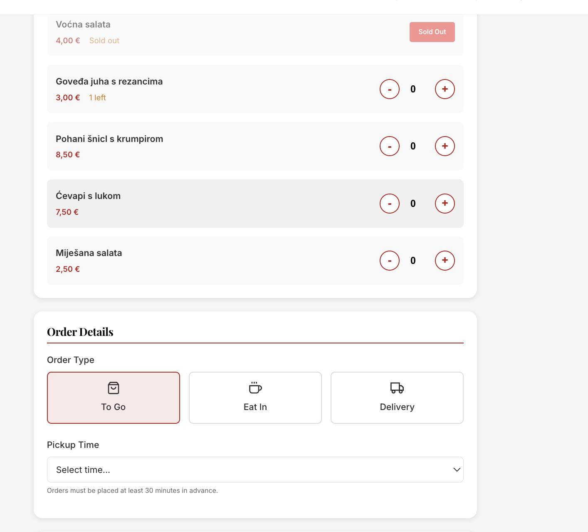Add one Ćevapi s lukom
588x532 pixels.
click(445, 204)
